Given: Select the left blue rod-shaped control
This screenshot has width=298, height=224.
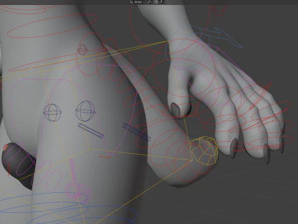Looking at the screenshot, I should (x=91, y=131).
